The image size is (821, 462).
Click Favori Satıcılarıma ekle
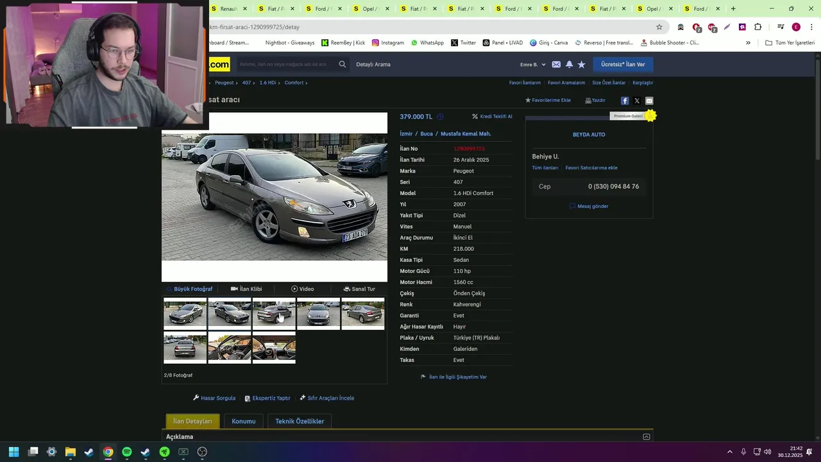(x=591, y=167)
